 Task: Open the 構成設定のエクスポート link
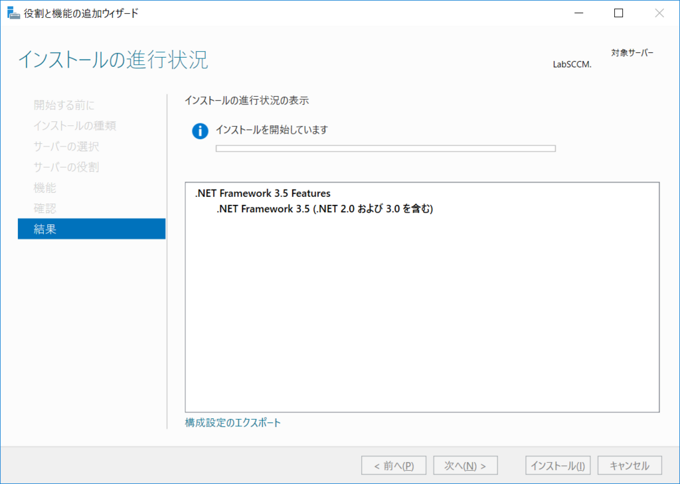[x=232, y=422]
